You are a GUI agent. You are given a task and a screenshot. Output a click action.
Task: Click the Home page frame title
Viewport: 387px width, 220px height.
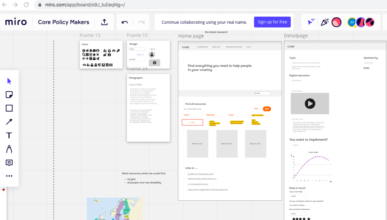tap(191, 36)
